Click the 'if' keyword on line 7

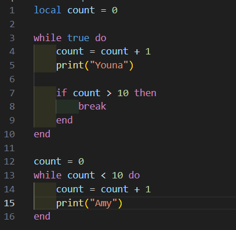point(61,93)
